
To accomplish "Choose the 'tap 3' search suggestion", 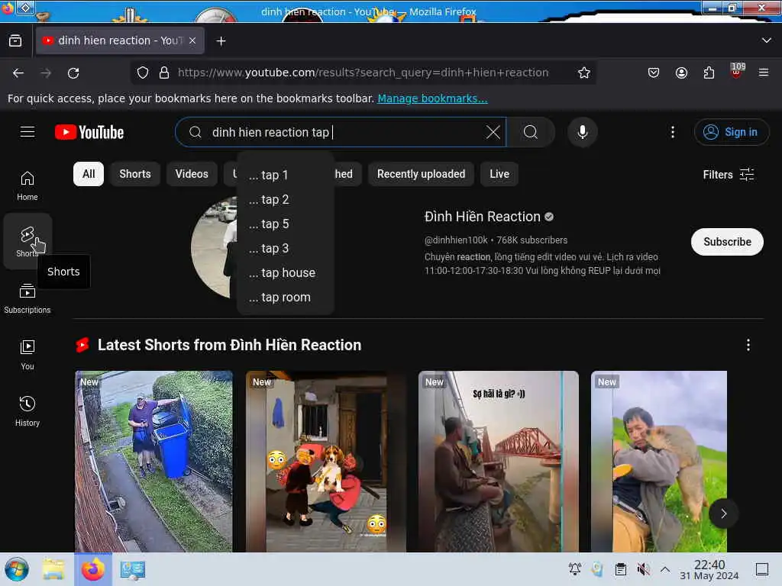I will click(286, 248).
